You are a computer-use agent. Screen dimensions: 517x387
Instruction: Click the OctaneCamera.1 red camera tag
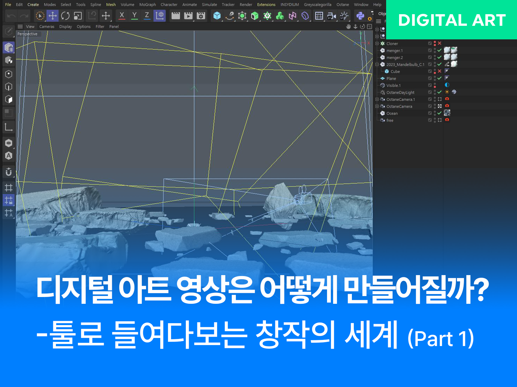pos(447,99)
